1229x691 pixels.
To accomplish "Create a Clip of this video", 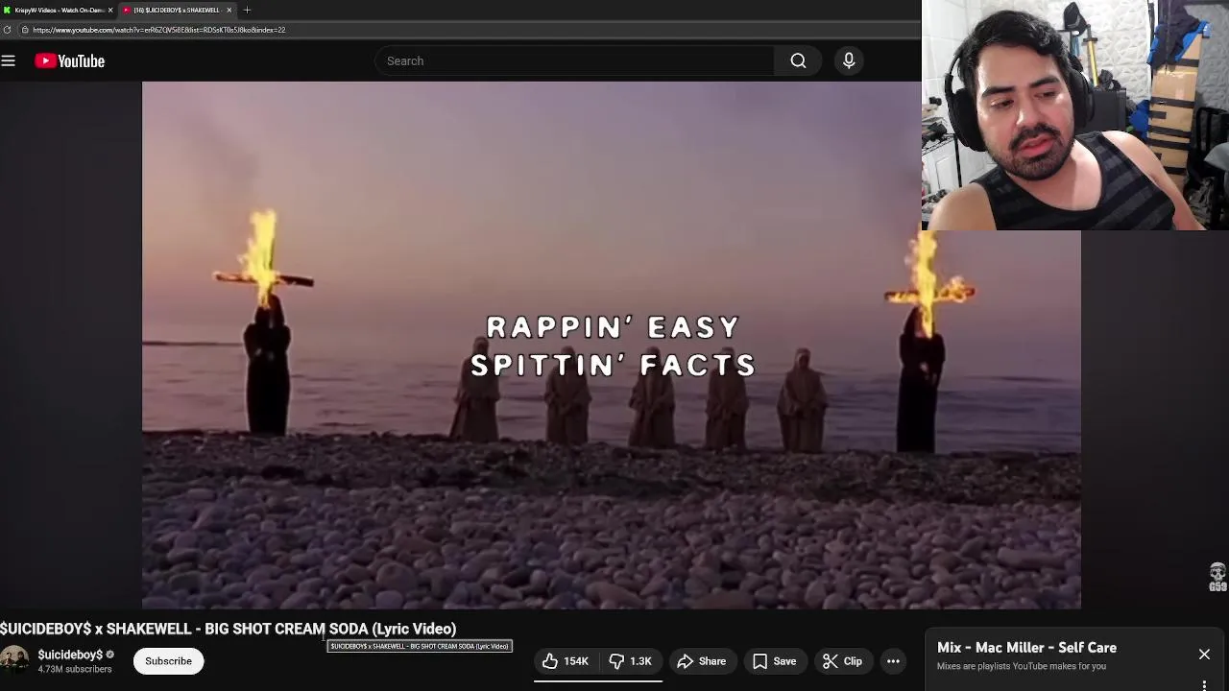I will [x=842, y=661].
